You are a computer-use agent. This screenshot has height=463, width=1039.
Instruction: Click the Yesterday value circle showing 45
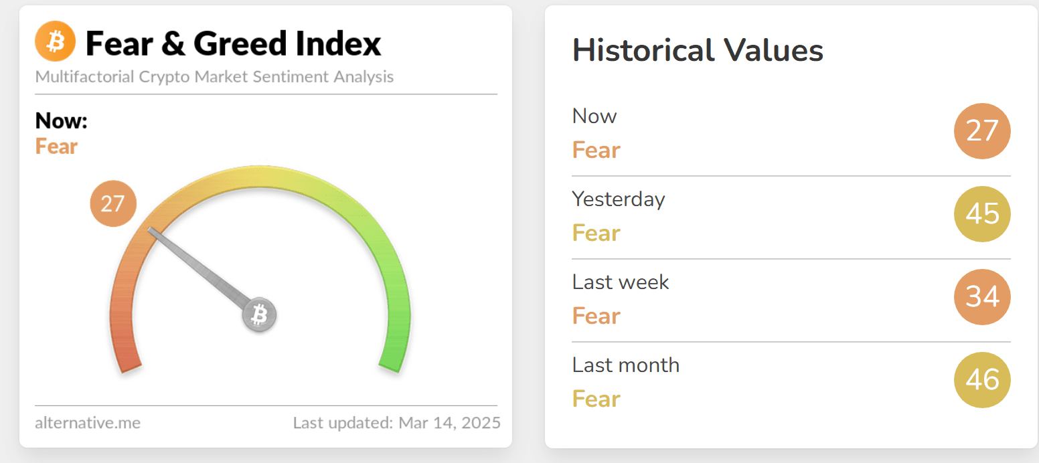981,214
